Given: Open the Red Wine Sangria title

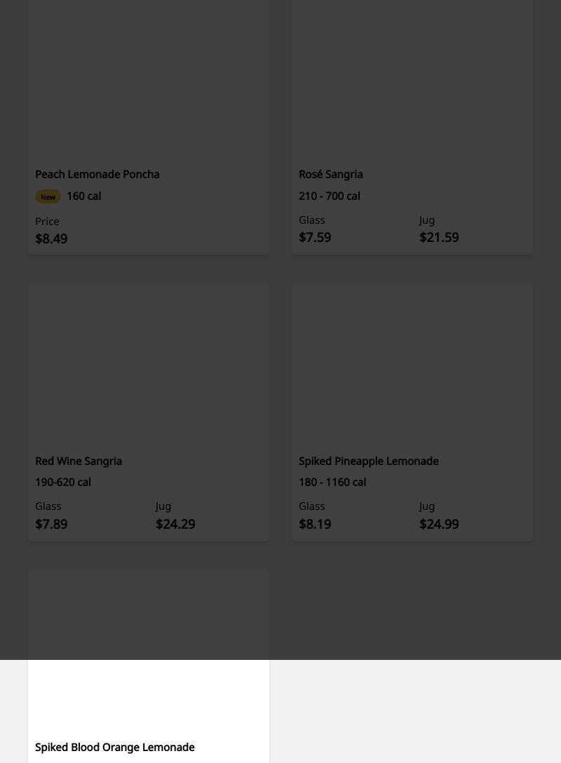Looking at the screenshot, I should click(x=79, y=461).
